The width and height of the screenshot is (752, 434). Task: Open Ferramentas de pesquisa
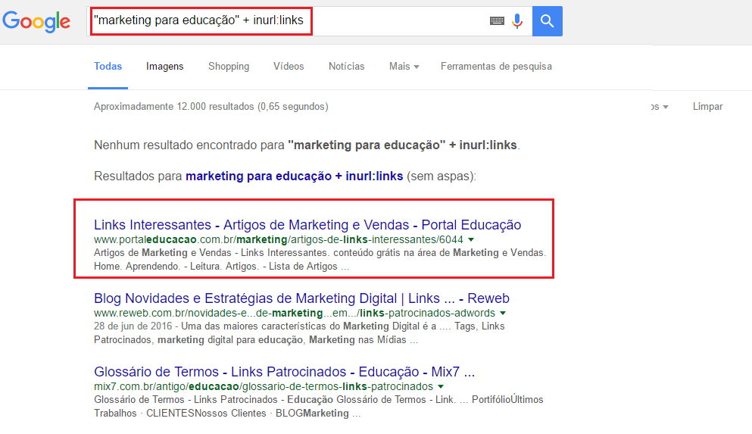pos(496,66)
